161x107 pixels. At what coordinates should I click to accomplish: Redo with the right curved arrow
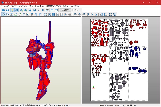tap(40, 14)
